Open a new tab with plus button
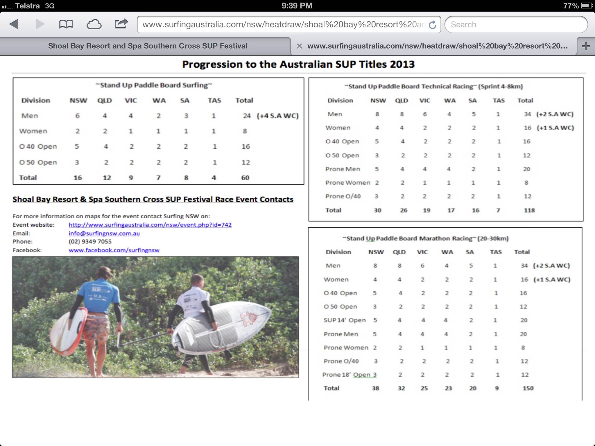This screenshot has width=595, height=446. [x=586, y=46]
